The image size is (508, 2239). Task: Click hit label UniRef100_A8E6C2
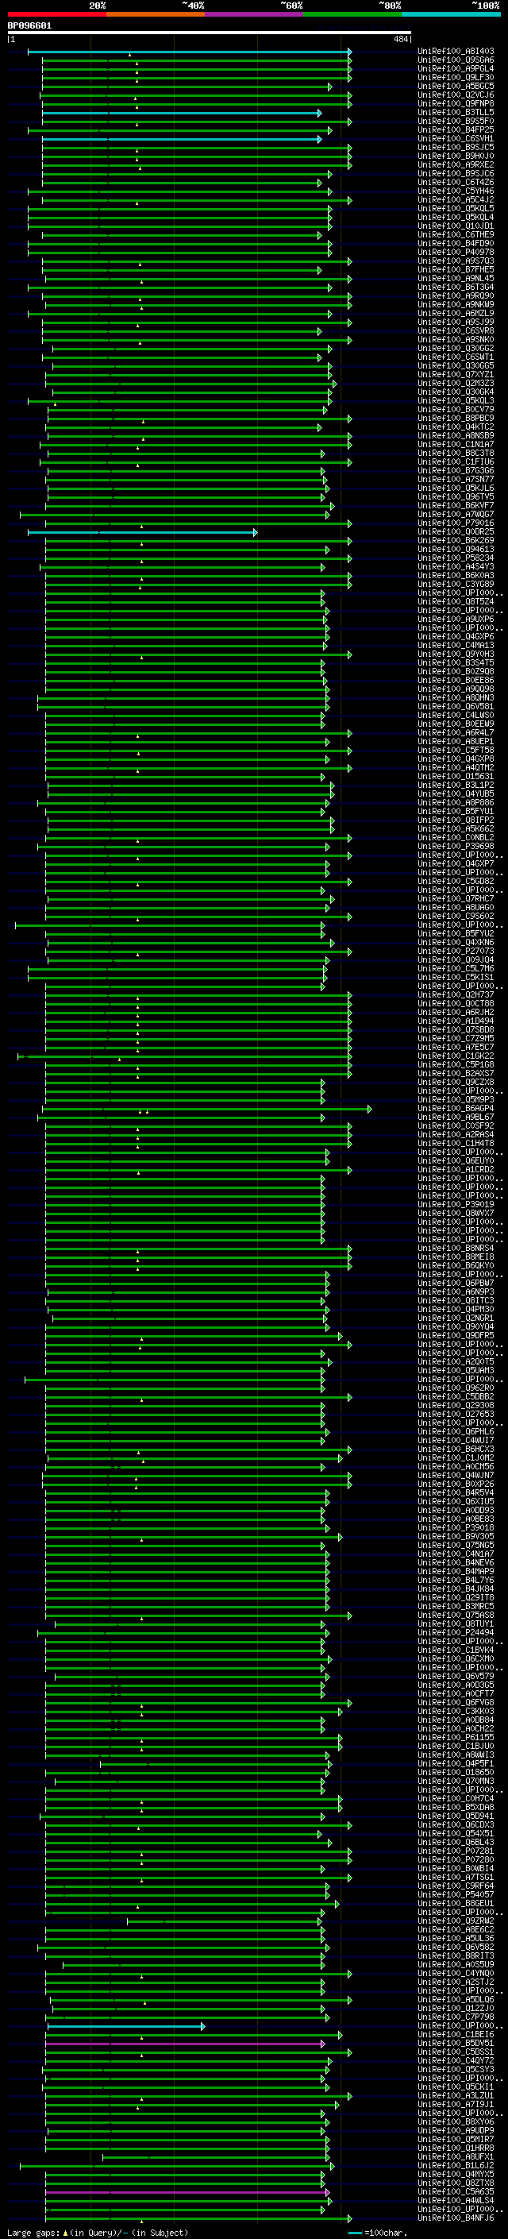point(456,1929)
